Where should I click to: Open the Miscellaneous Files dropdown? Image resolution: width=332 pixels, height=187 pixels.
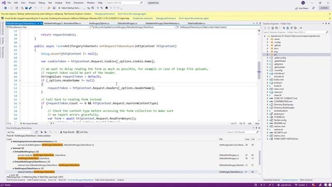(x=48, y=27)
